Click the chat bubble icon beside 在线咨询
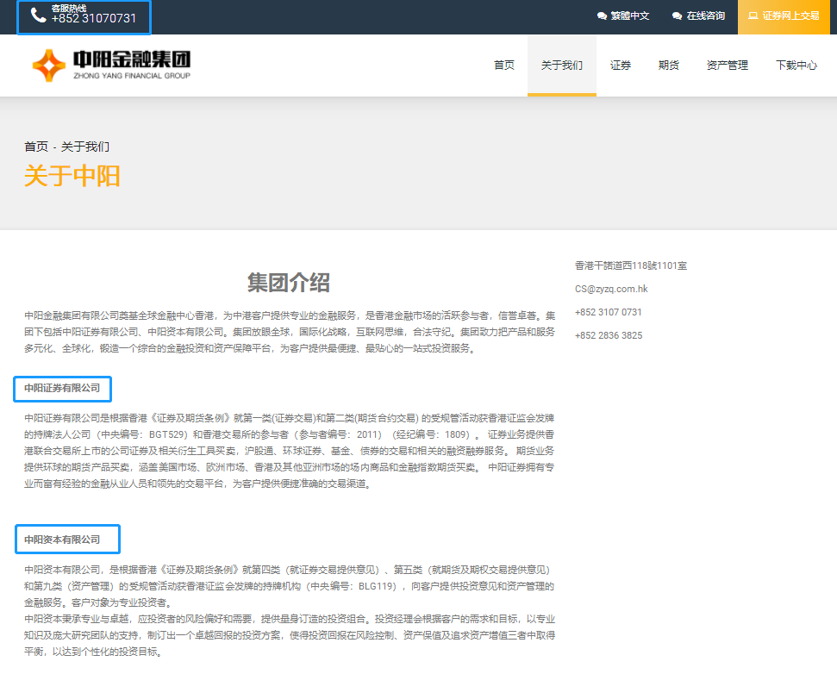 click(x=678, y=16)
